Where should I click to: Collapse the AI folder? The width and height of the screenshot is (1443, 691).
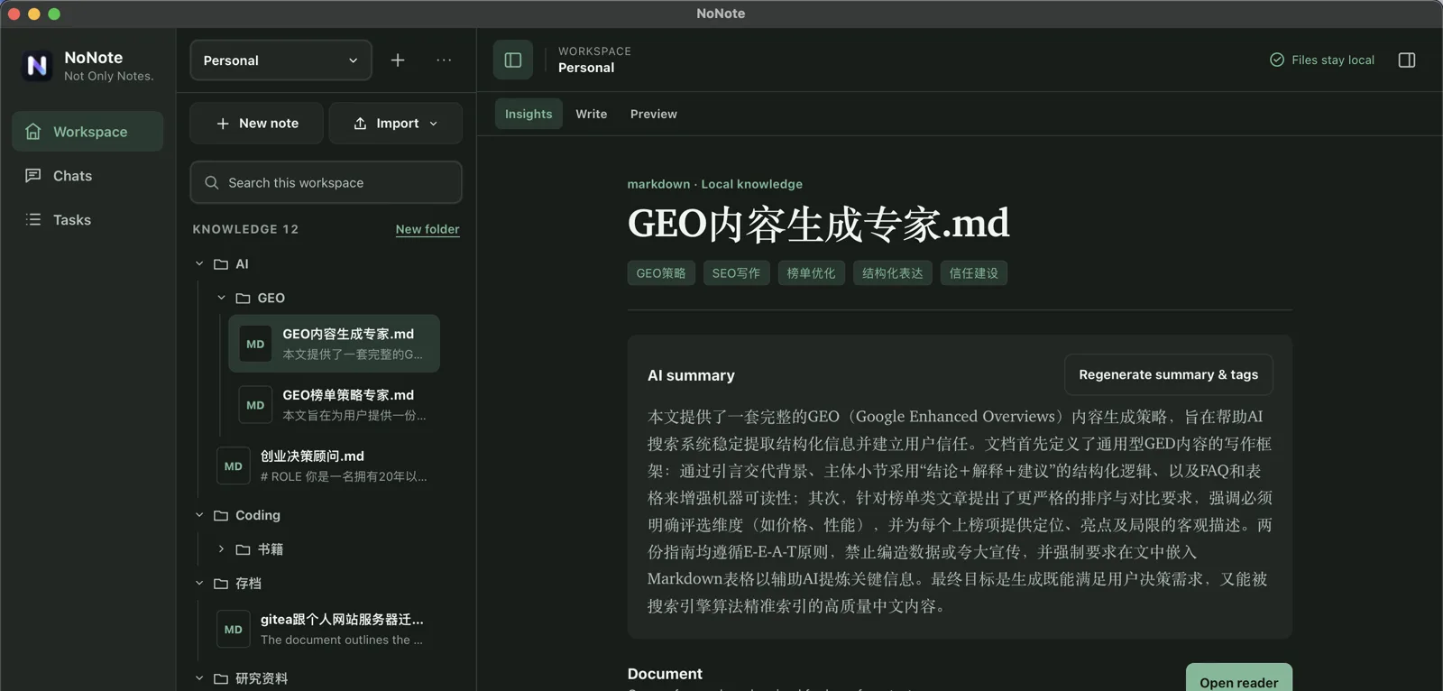click(x=199, y=264)
